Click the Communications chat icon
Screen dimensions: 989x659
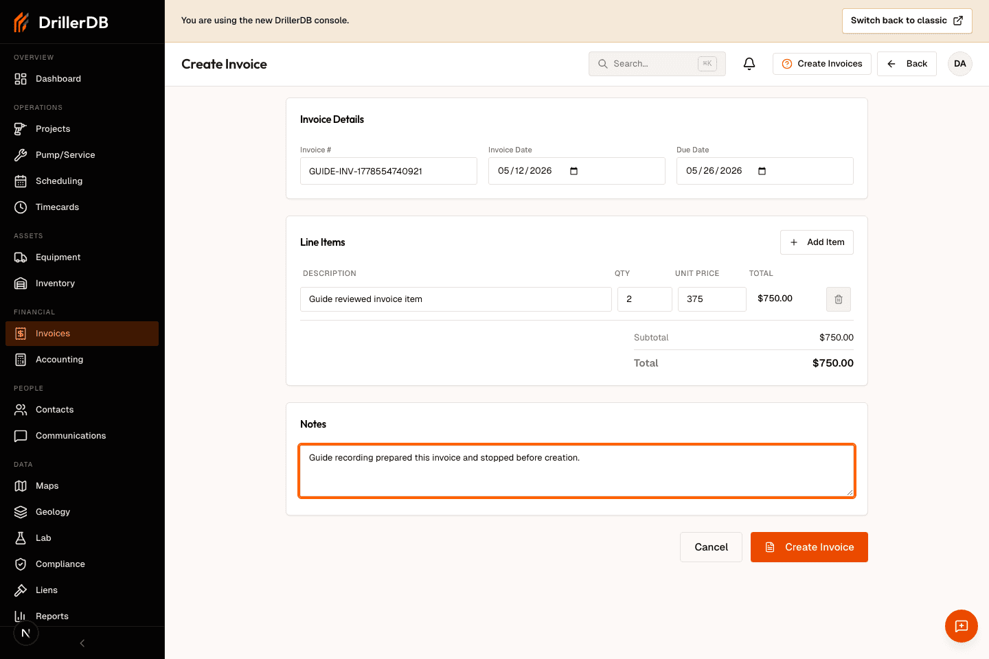coord(21,436)
